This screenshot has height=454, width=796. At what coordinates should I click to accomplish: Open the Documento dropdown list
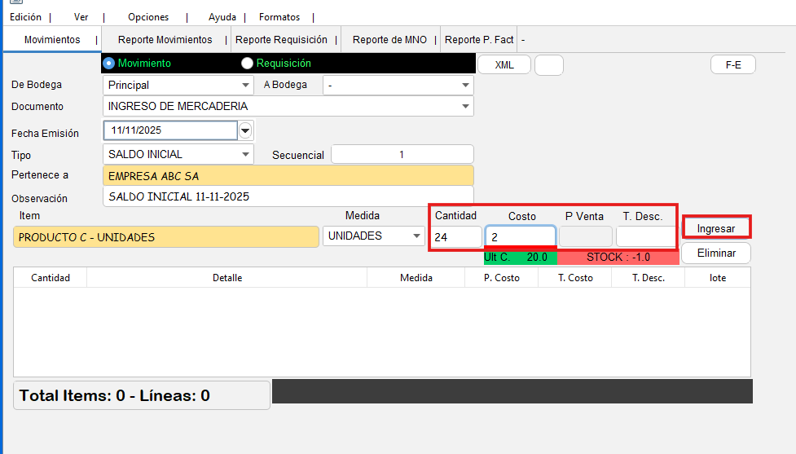tap(465, 106)
